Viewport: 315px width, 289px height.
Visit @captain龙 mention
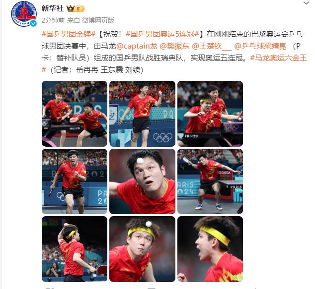[137, 46]
